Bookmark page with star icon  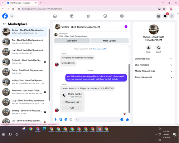[x=164, y=9]
